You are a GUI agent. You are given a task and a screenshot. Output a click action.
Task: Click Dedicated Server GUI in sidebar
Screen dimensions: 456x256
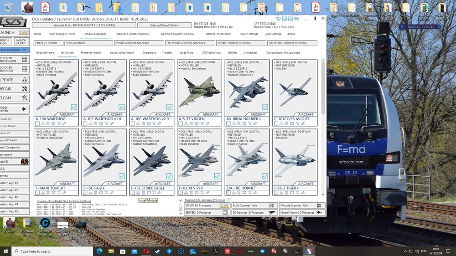coord(15,69)
